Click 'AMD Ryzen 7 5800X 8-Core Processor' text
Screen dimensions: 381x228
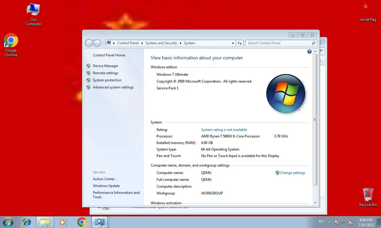(230, 136)
